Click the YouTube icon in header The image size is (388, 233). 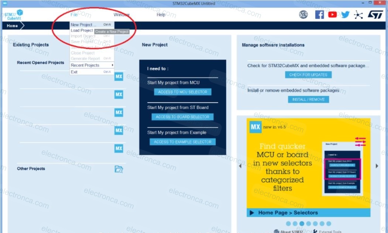(x=332, y=15)
